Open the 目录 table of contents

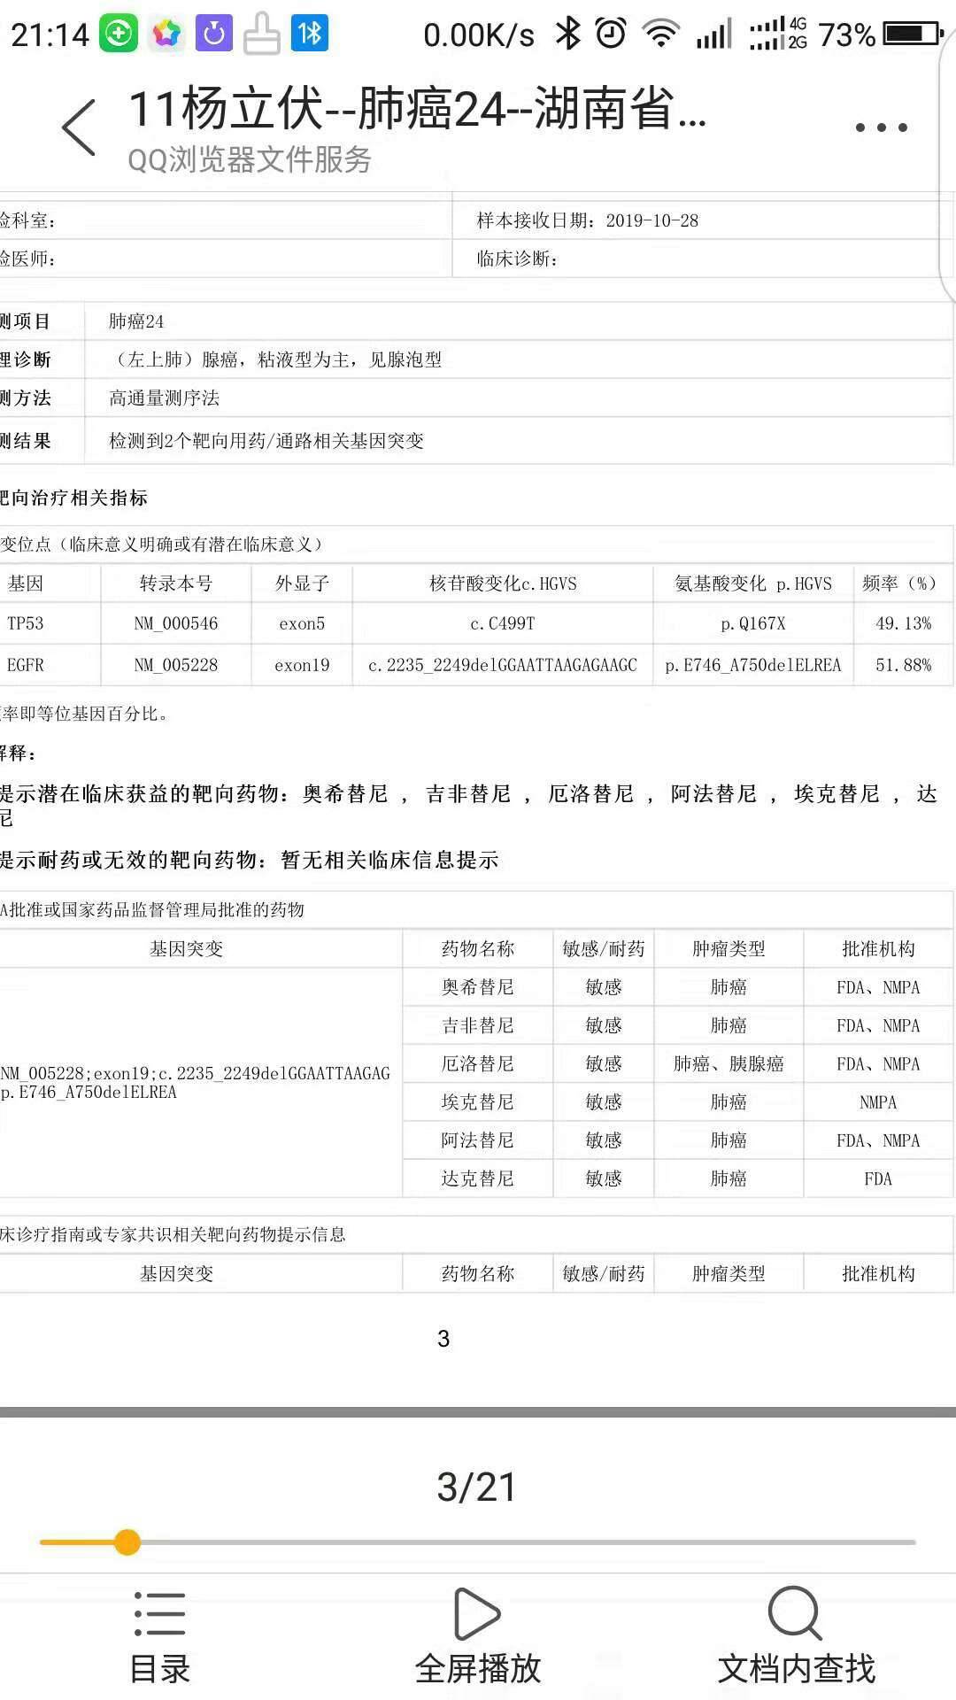[x=159, y=1638]
